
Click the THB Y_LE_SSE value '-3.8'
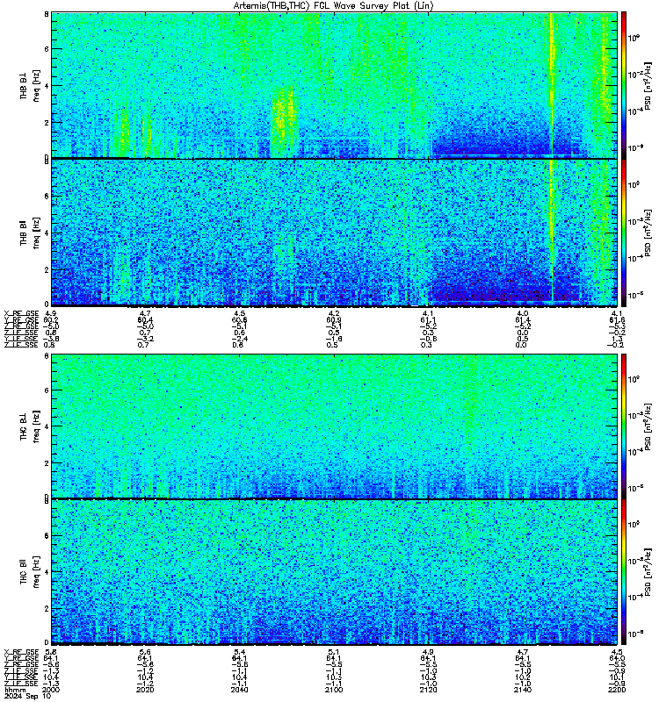[51, 339]
